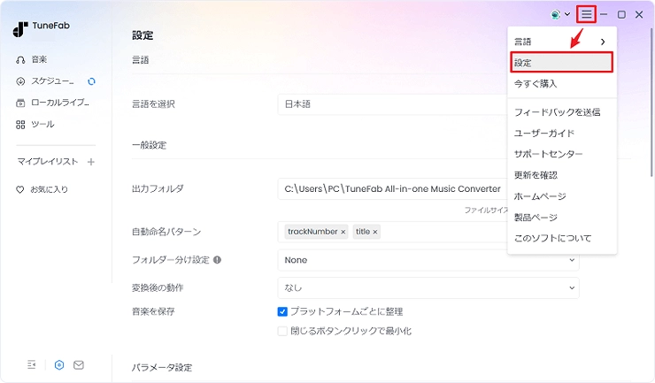Click the vertical scrollbar at right edge
Viewport: 655px width, 383px height.
(x=651, y=103)
